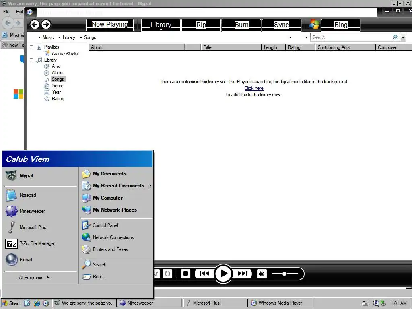Image resolution: width=412 pixels, height=309 pixels.
Task: Open the Library breadcrumb dropdown
Action: coord(60,37)
